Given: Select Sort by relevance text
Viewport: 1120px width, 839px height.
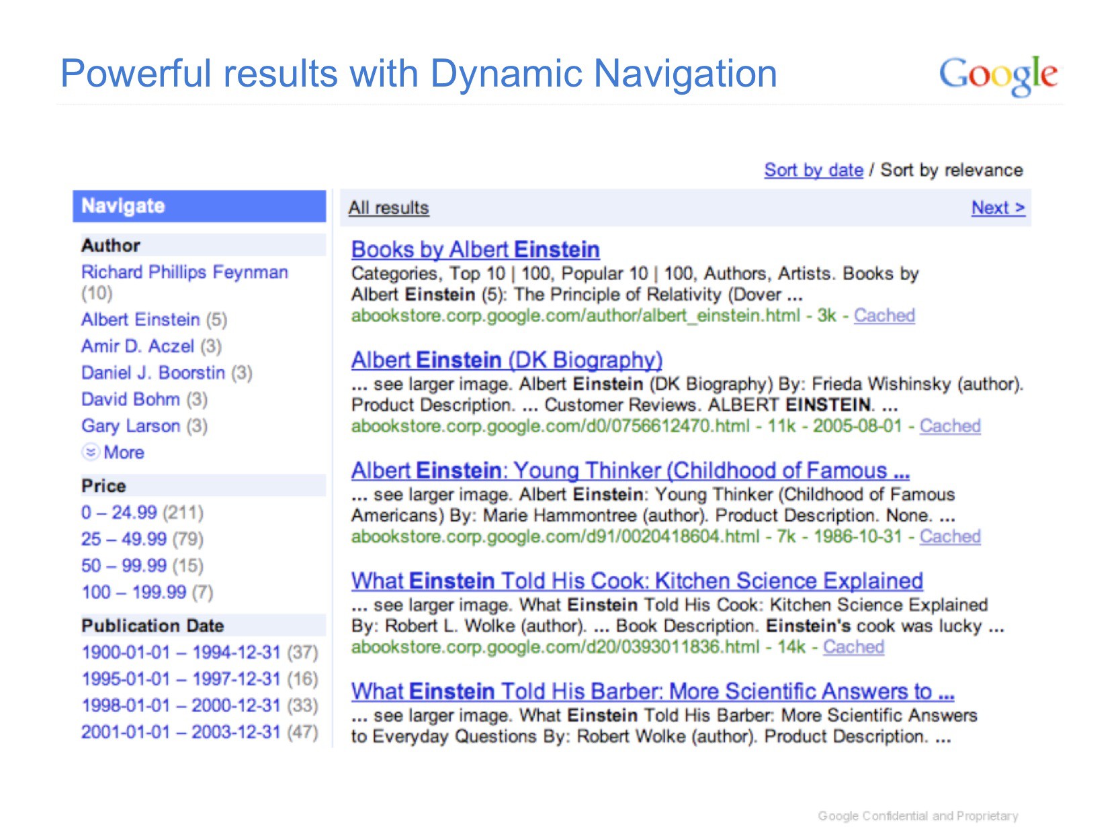Looking at the screenshot, I should [951, 170].
